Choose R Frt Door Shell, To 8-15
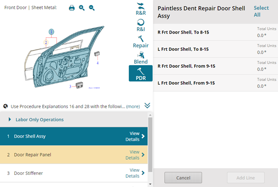 pos(216,32)
